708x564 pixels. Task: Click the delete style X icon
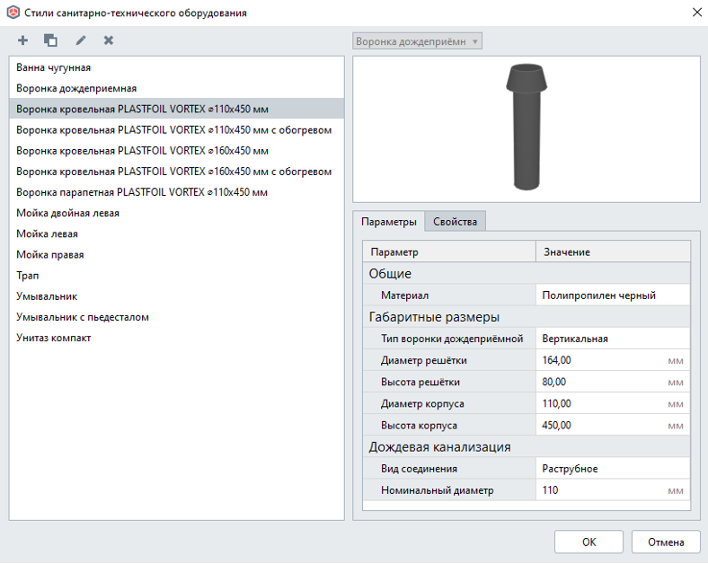(109, 40)
